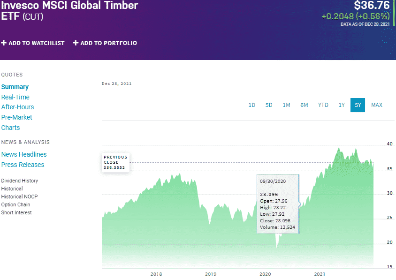The height and width of the screenshot is (280, 396).
Task: Click the + icon beside ADD TO WATCHLIST
Action: click(4, 43)
